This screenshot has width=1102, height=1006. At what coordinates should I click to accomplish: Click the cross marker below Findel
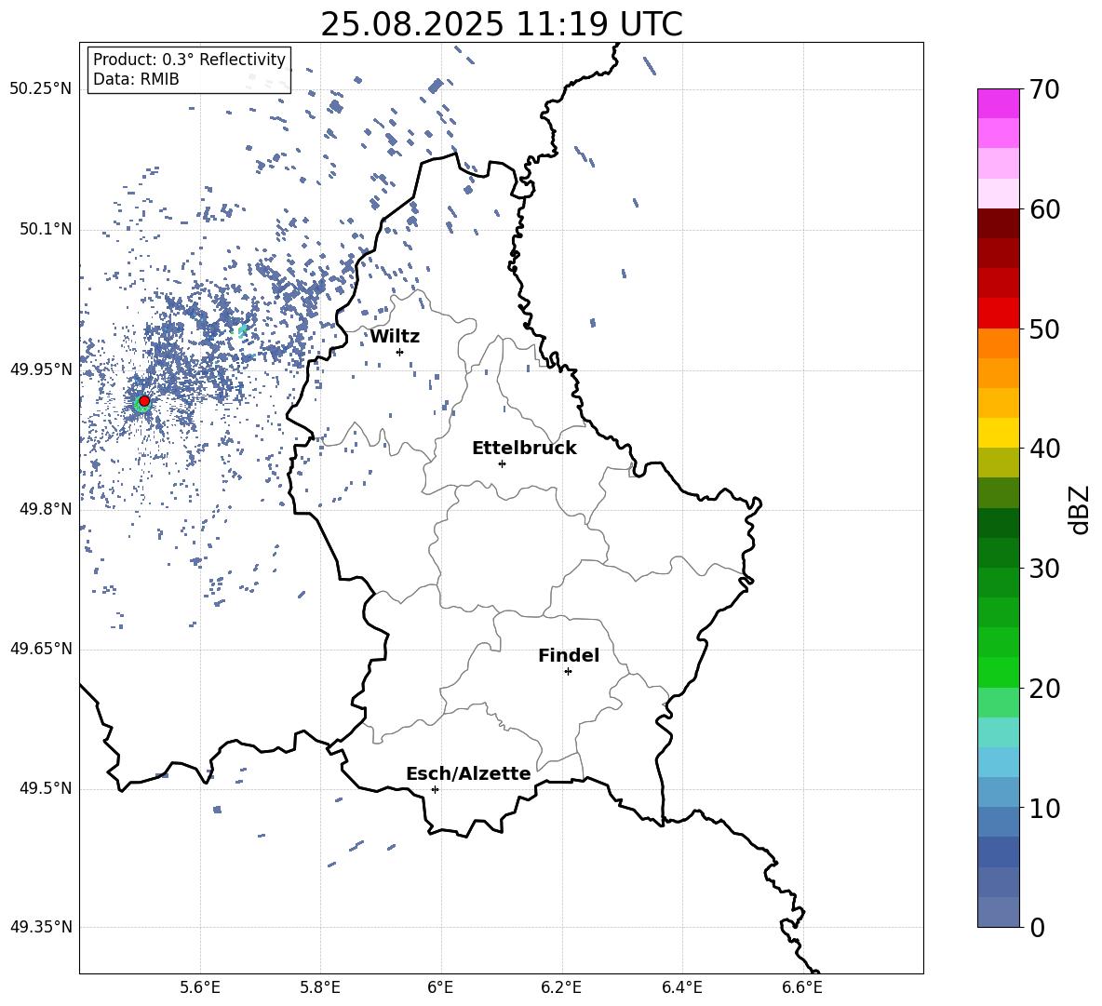(x=569, y=672)
